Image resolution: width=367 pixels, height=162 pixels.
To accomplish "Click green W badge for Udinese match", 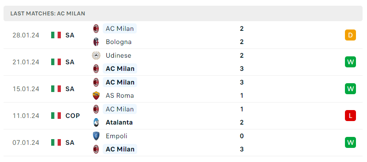I will tap(350, 62).
